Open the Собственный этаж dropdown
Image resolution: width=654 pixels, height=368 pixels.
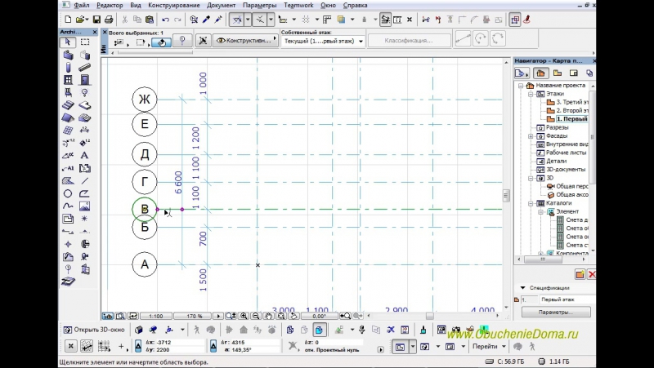(323, 42)
